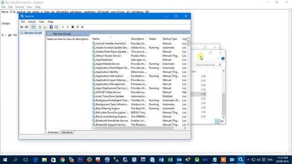Launch Google Chrome from taskbar

click(63, 160)
